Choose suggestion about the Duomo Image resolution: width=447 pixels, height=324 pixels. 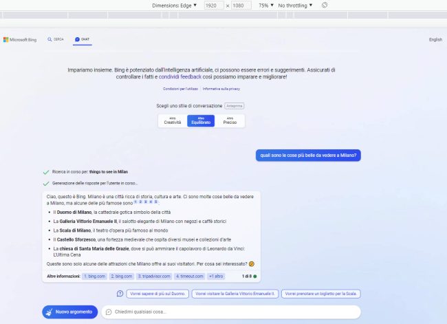(157, 294)
